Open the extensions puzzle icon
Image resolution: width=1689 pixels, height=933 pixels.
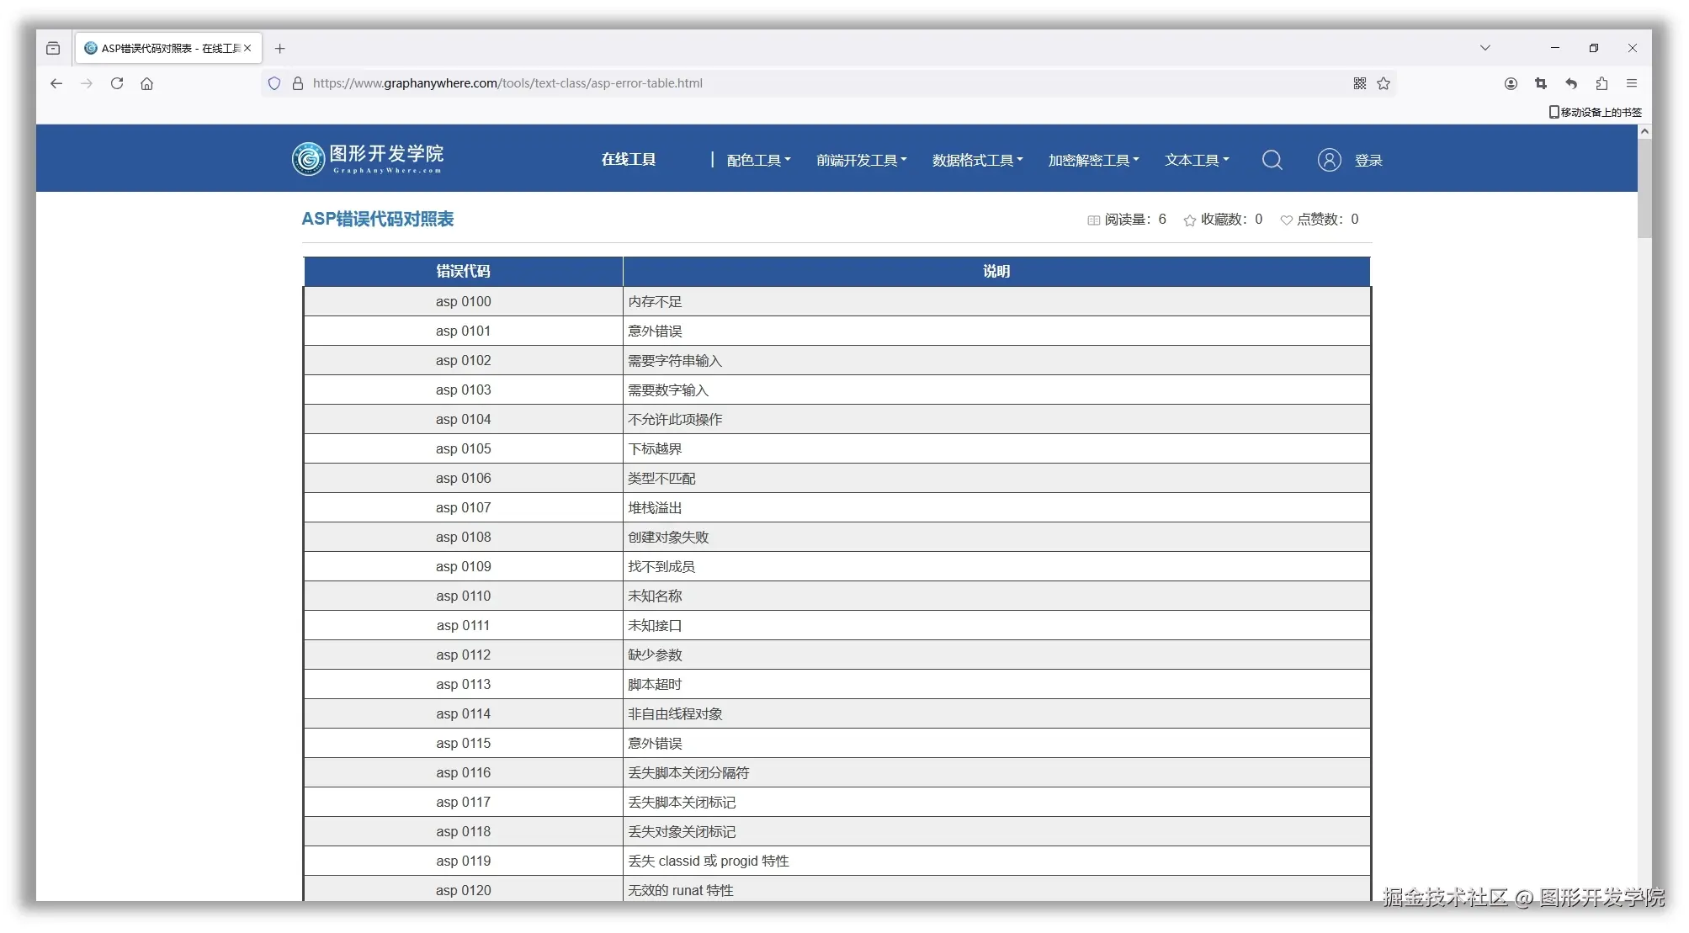click(1601, 83)
